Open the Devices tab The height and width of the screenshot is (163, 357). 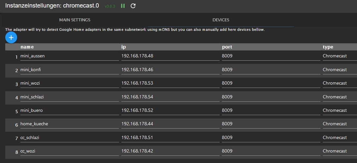coord(221,20)
